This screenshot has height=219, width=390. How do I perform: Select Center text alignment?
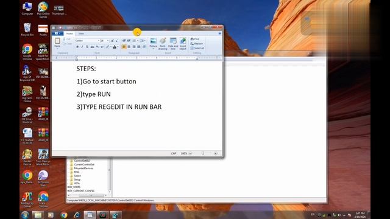tap(129, 47)
